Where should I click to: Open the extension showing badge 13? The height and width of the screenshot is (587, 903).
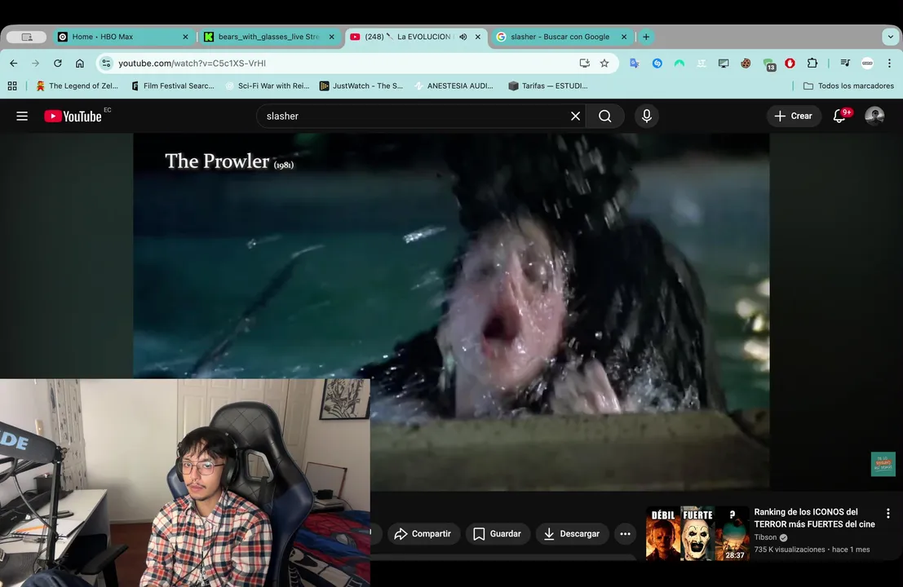tap(769, 64)
